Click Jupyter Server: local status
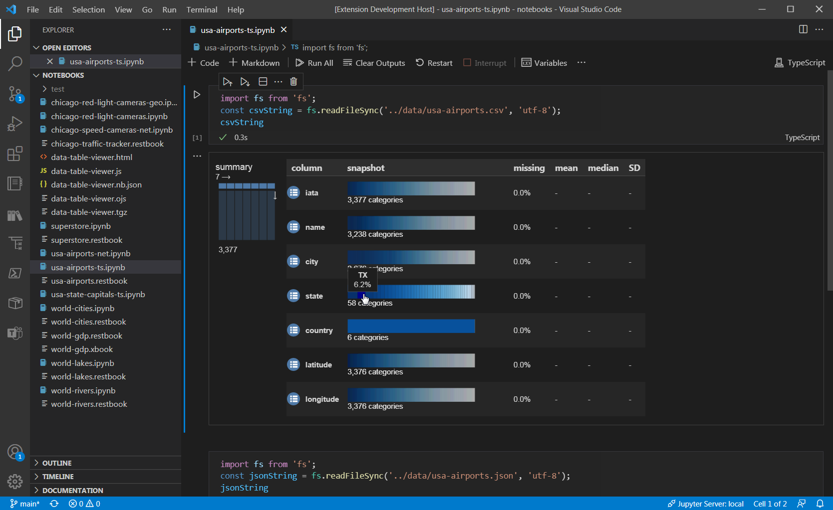 tap(706, 504)
